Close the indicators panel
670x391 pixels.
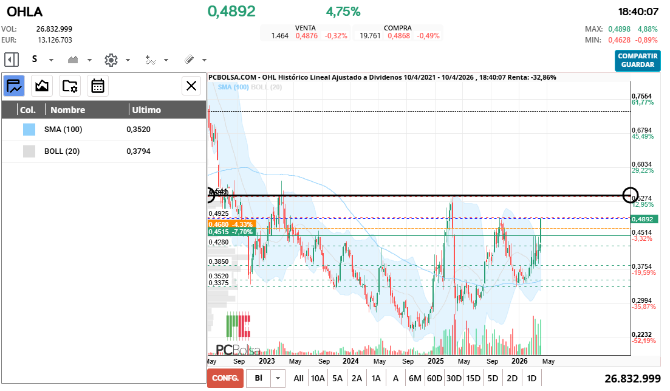click(191, 86)
